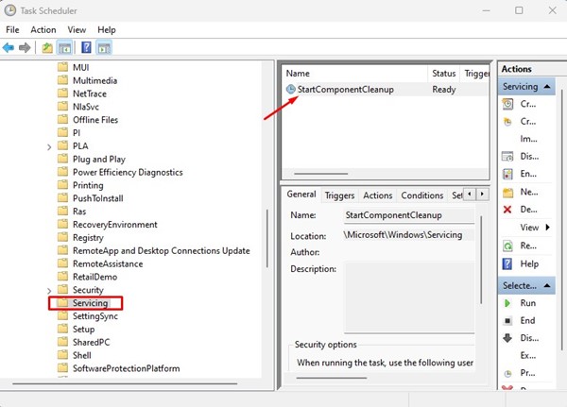Click the Back arrow in the toolbar
The width and height of the screenshot is (567, 407).
pos(9,47)
